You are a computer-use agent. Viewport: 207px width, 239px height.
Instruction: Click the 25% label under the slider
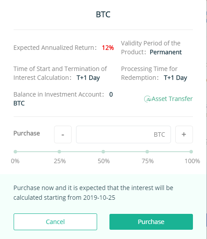click(60, 161)
